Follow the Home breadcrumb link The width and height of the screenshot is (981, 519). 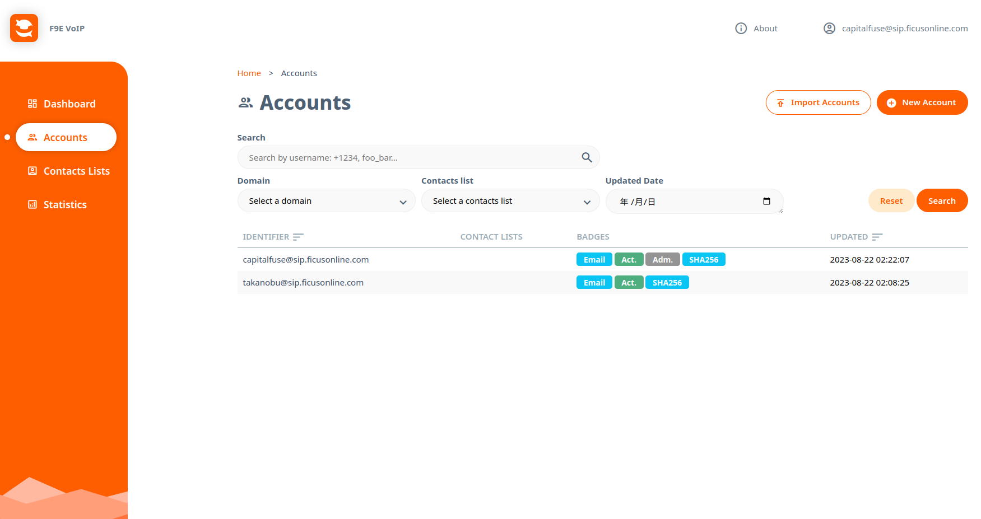[x=249, y=73]
